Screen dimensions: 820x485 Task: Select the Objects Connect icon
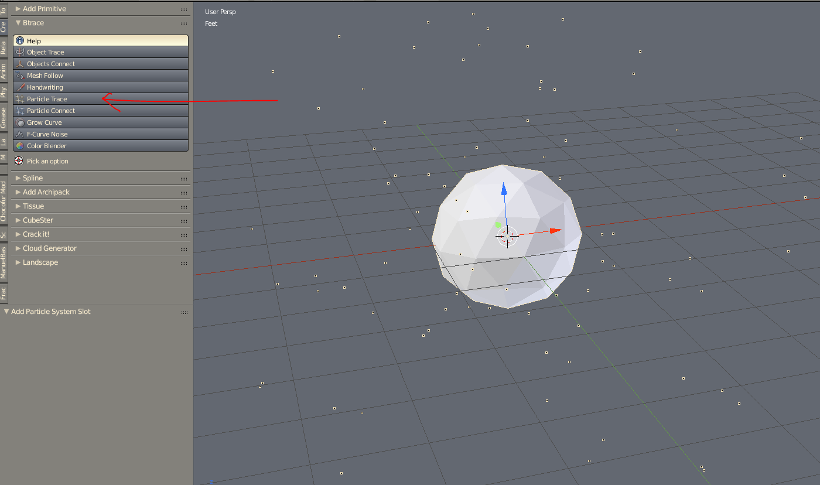20,64
